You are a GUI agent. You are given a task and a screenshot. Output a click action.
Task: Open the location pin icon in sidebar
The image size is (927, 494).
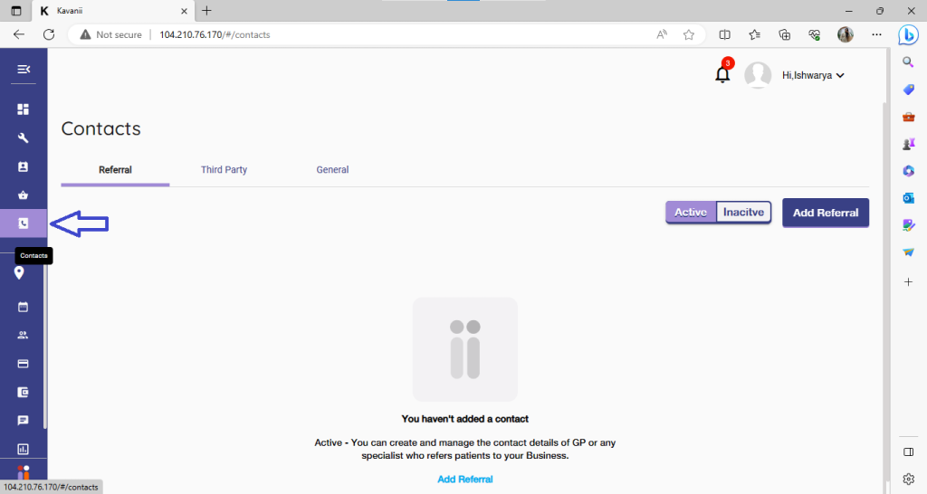(x=19, y=273)
